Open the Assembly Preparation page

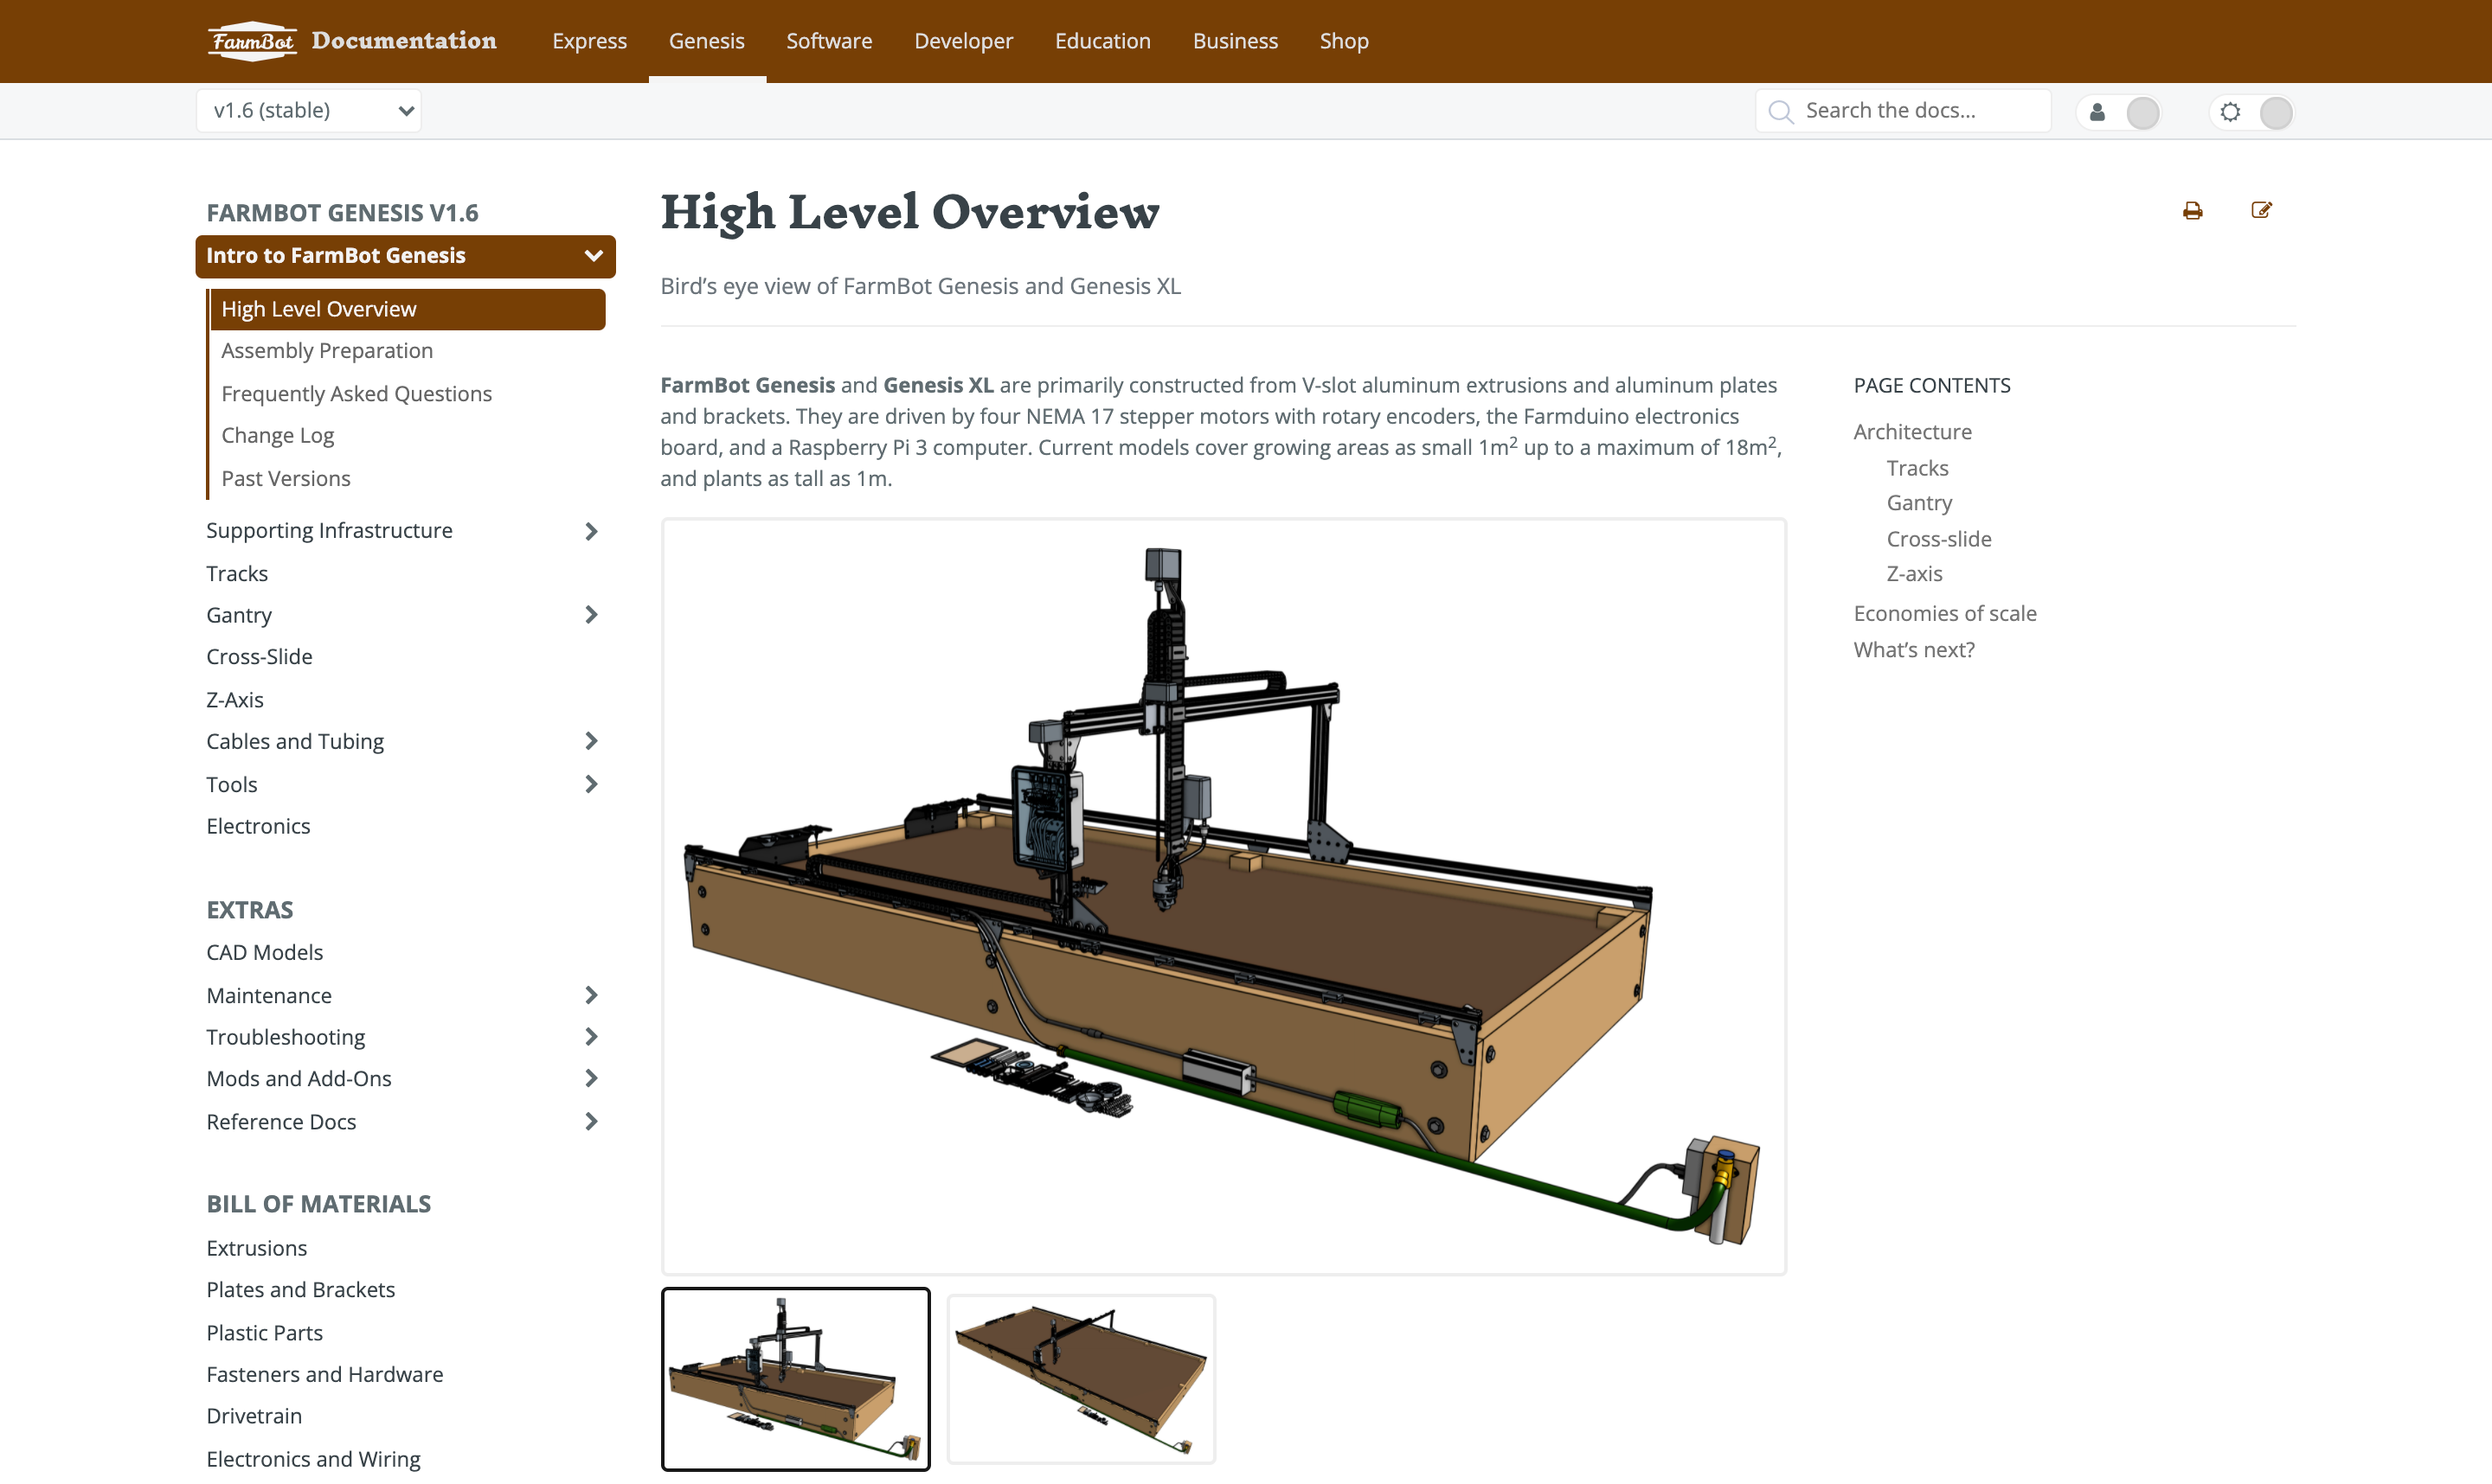click(x=327, y=350)
